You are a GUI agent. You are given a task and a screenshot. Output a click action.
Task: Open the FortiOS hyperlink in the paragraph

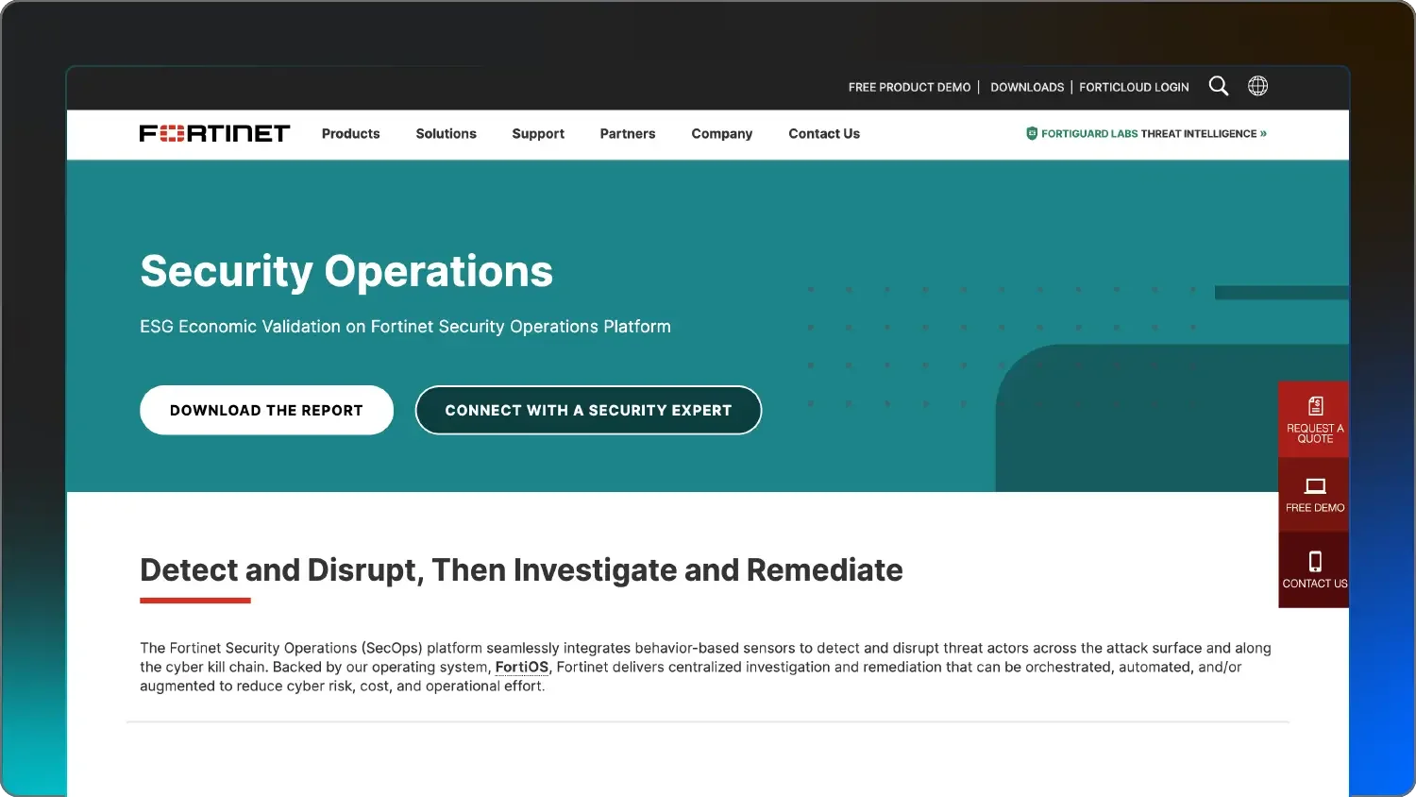click(x=522, y=667)
